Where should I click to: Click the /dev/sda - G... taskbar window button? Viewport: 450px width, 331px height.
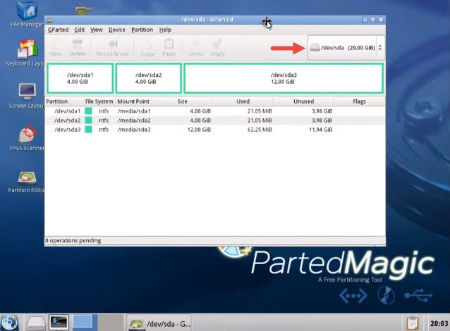[159, 323]
